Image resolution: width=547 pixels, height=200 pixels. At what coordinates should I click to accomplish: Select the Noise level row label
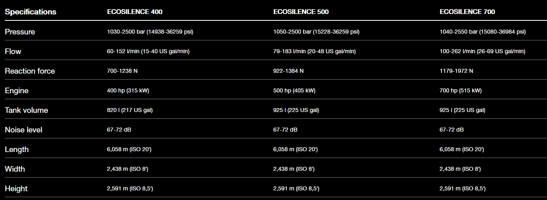click(24, 130)
